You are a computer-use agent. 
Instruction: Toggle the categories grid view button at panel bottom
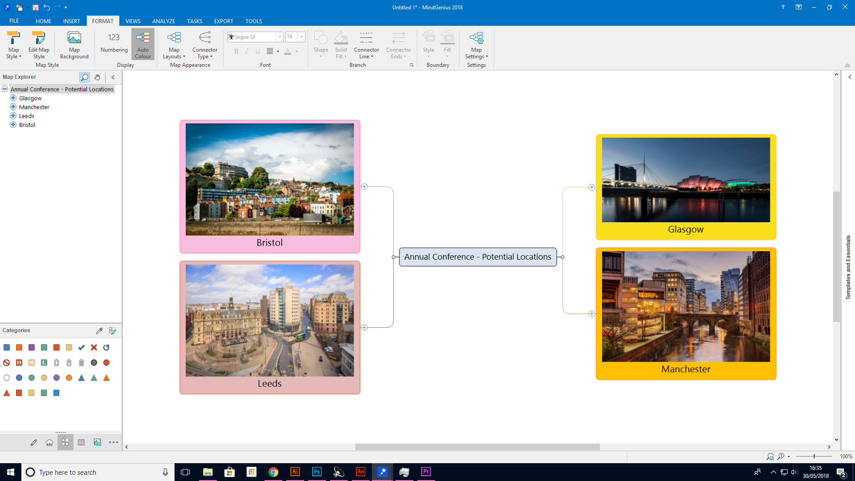65,442
